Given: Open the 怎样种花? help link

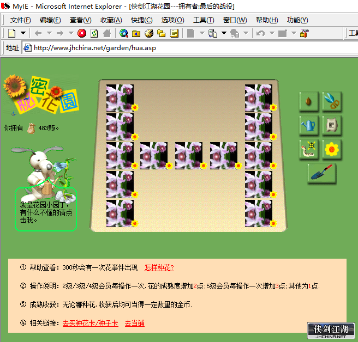Looking at the screenshot, I should click(x=159, y=267).
